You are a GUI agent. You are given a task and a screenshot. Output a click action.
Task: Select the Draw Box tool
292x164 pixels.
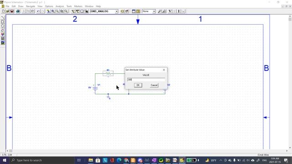click(x=3, y=22)
